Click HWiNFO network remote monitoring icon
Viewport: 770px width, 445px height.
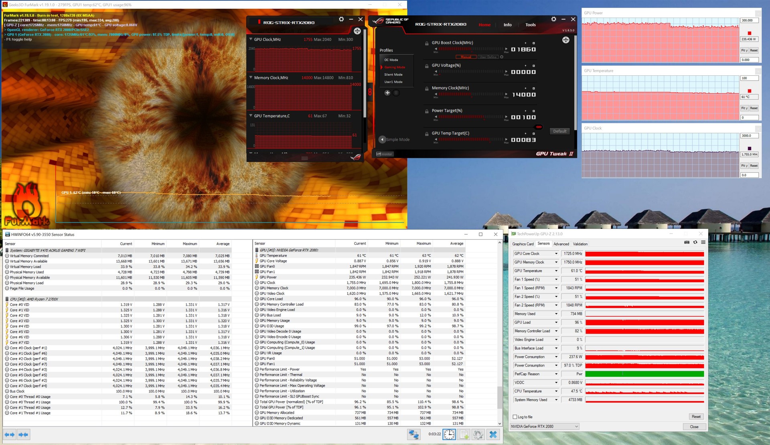(413, 435)
